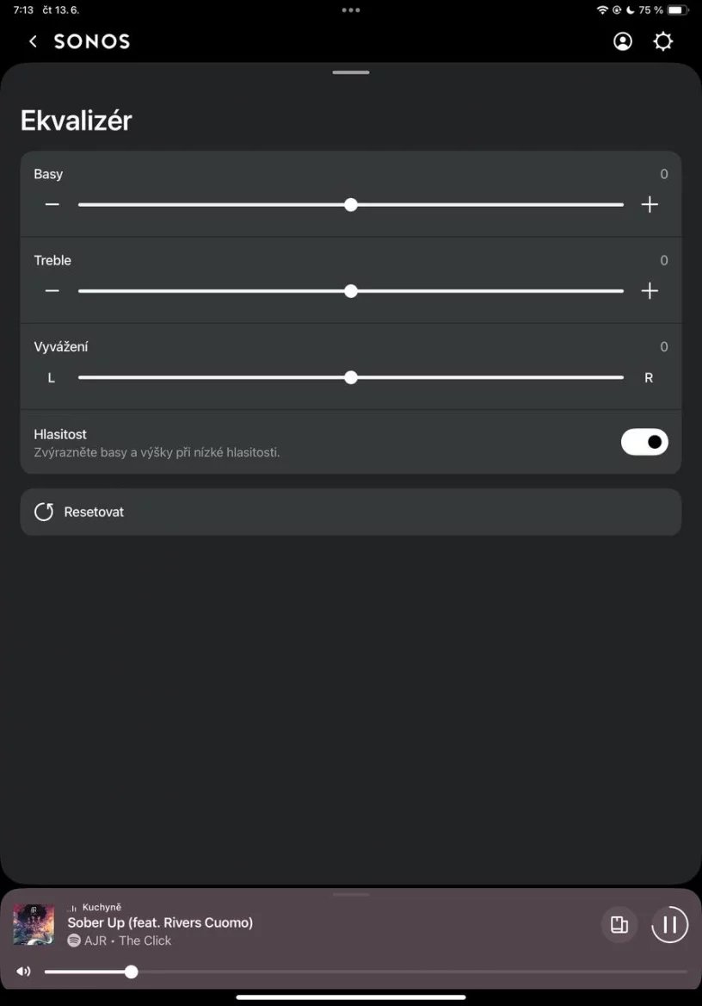Raise Treble with the plus icon
The image size is (702, 1006).
tap(650, 291)
